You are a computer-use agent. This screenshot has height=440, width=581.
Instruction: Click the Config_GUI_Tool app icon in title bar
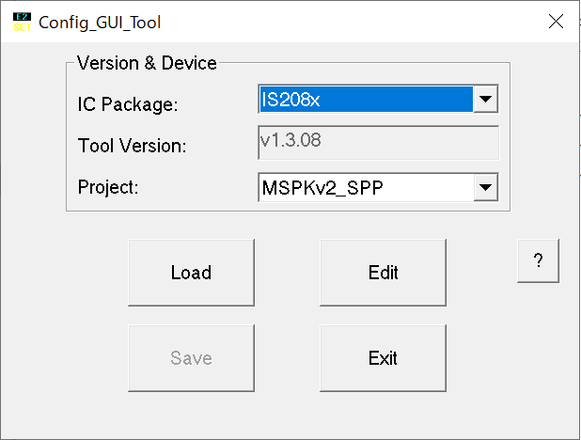[x=21, y=22]
